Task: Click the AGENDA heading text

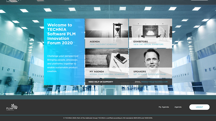Action: pyautogui.click(x=95, y=42)
